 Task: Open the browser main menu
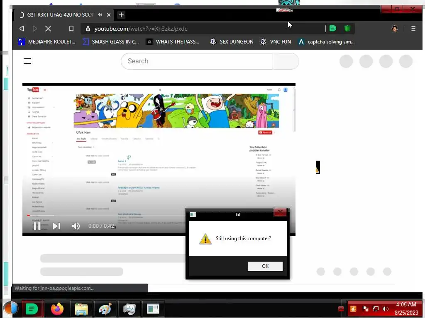pyautogui.click(x=413, y=29)
